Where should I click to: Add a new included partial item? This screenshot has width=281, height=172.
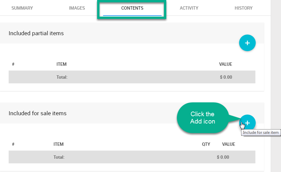pos(247,43)
